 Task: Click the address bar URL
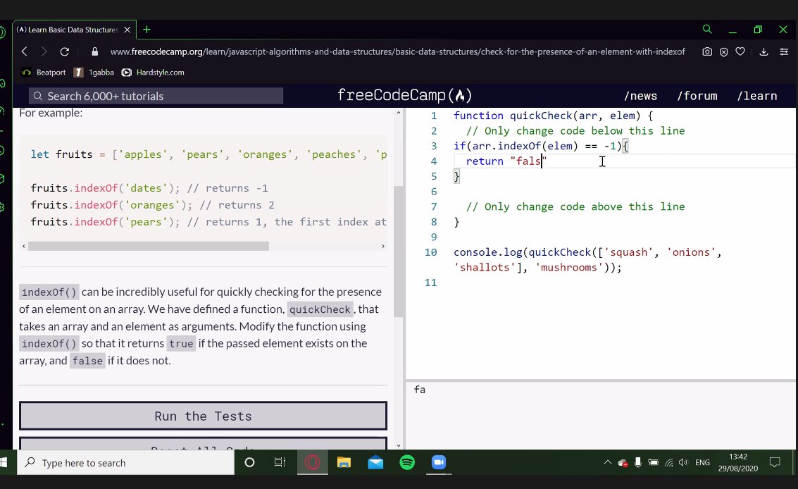click(x=397, y=51)
